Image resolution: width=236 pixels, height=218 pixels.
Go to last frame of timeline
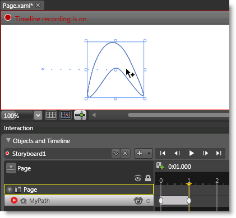click(x=219, y=153)
